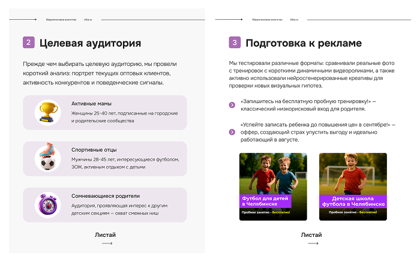Click the «Подготовка к рекламе» heading
The height and width of the screenshot is (262, 420).
[x=304, y=43]
